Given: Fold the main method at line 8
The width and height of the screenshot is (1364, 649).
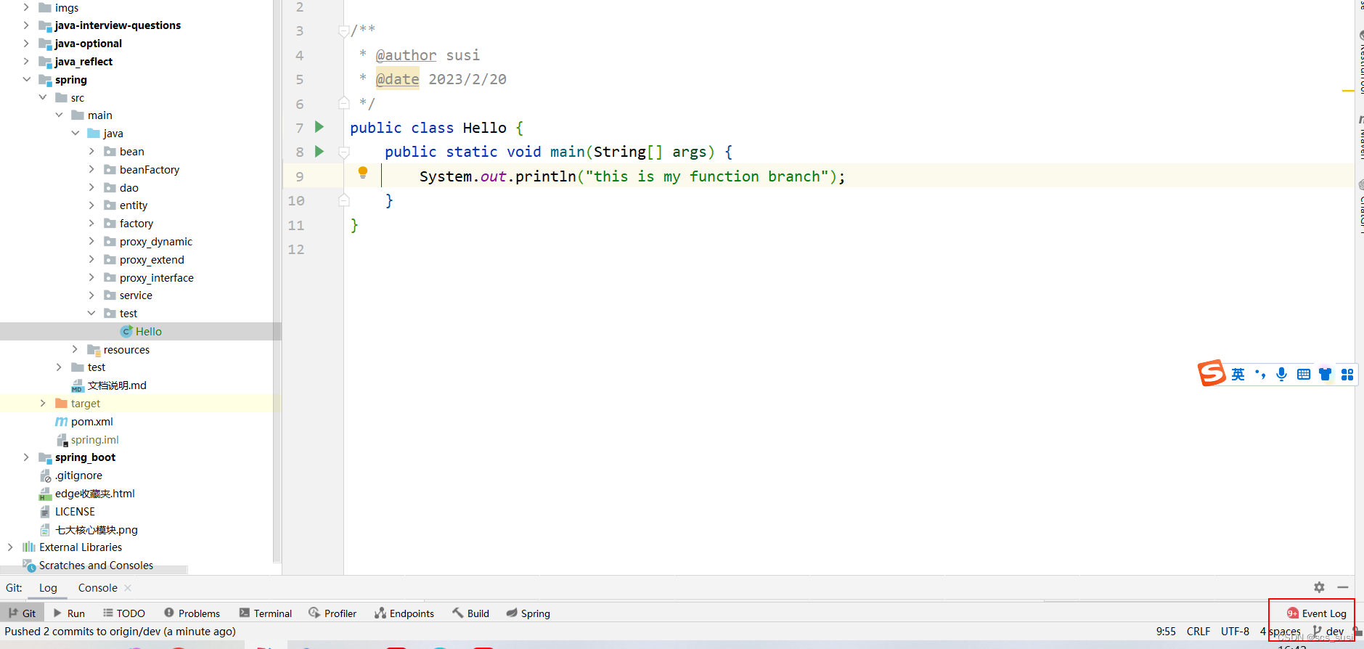Looking at the screenshot, I should 344,152.
